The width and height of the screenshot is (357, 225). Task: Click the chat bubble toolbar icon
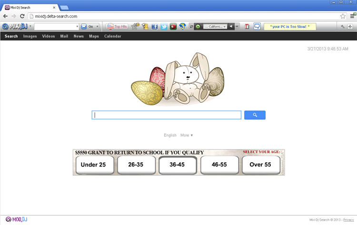(x=257, y=27)
